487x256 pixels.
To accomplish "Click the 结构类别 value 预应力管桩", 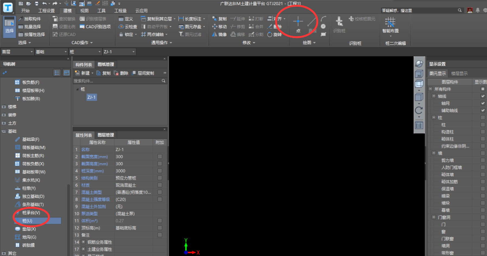I will coord(134,178).
